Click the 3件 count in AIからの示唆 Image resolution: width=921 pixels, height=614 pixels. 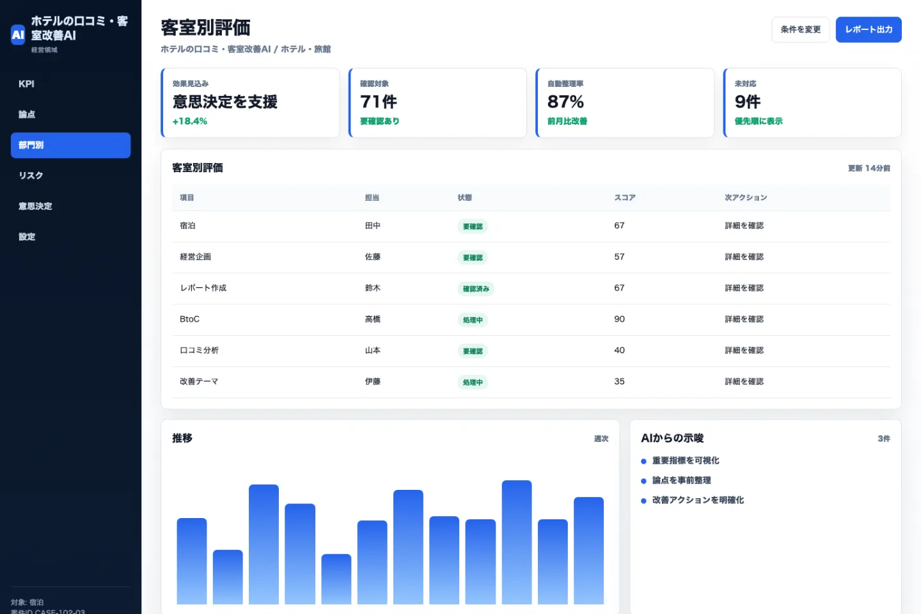[x=884, y=439]
